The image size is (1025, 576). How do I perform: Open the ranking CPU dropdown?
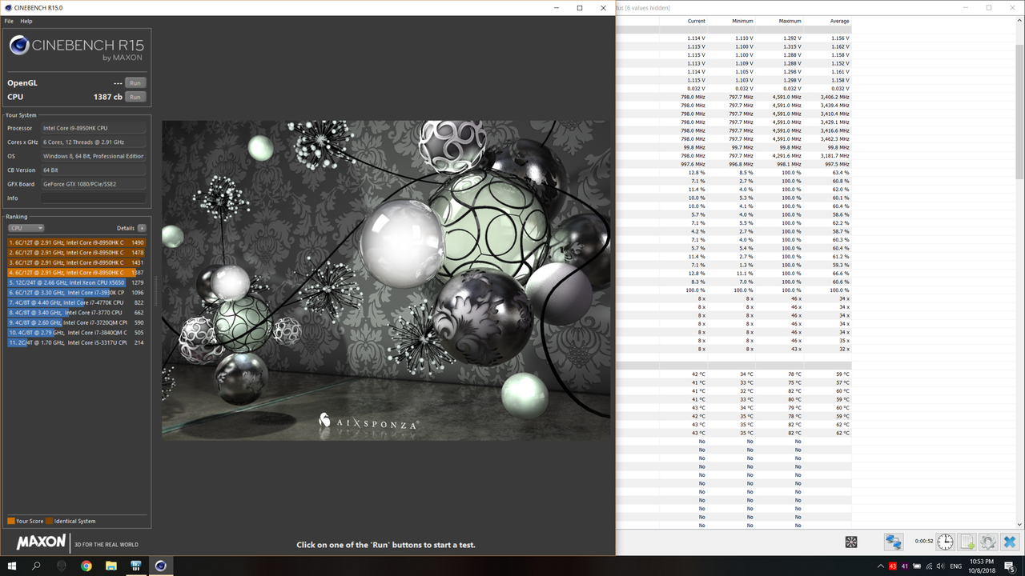(x=26, y=228)
